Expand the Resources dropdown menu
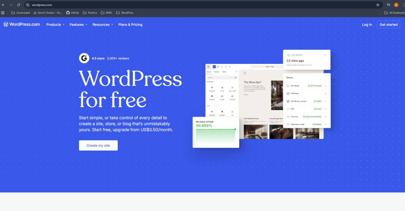405x211 pixels. tap(102, 24)
